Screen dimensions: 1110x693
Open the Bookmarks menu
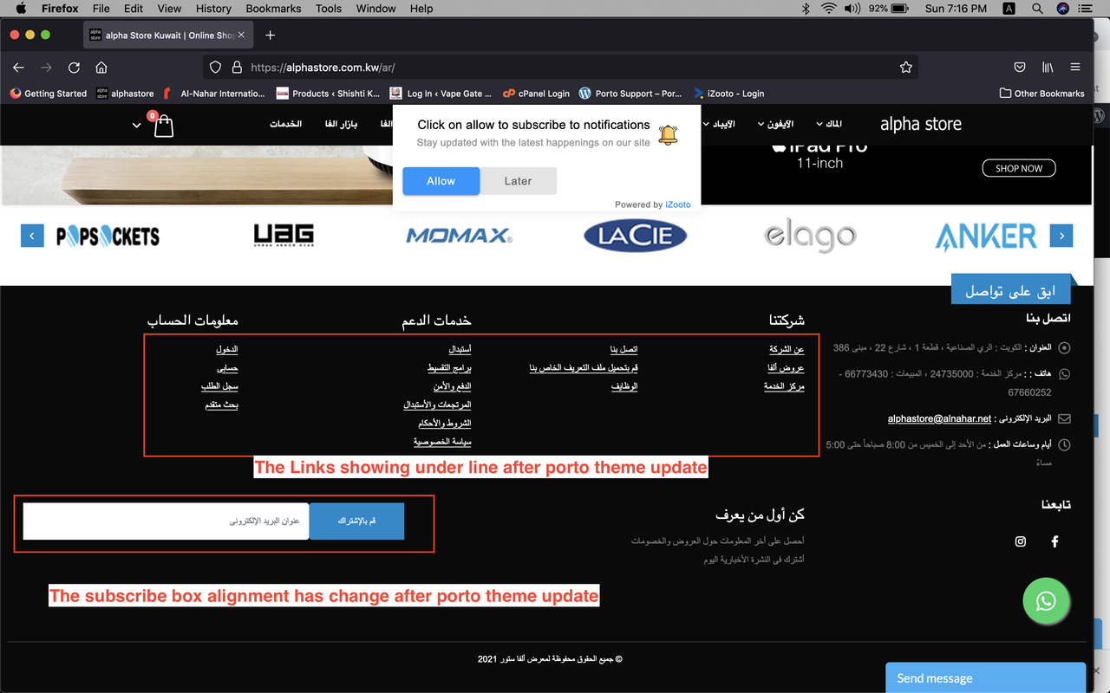tap(273, 9)
